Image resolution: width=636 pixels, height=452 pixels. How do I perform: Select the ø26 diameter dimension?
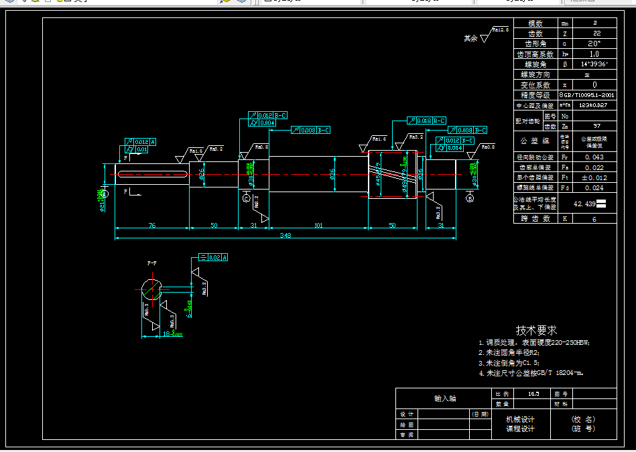[x=202, y=174]
